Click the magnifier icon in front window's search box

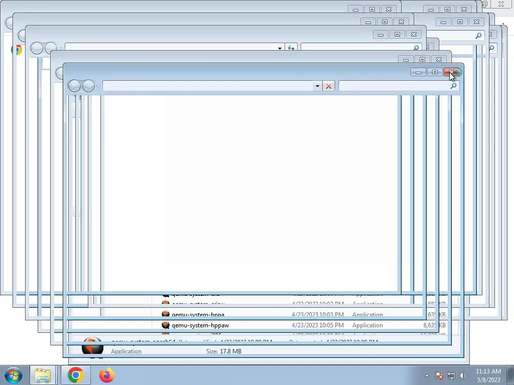coord(453,86)
